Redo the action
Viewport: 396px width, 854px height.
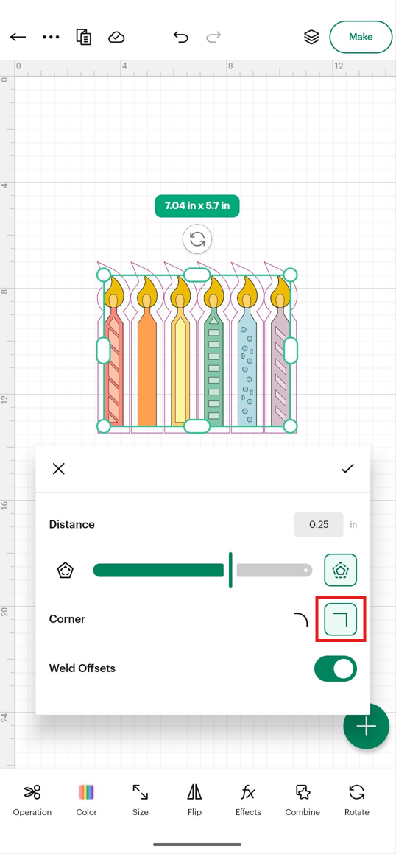click(x=213, y=37)
